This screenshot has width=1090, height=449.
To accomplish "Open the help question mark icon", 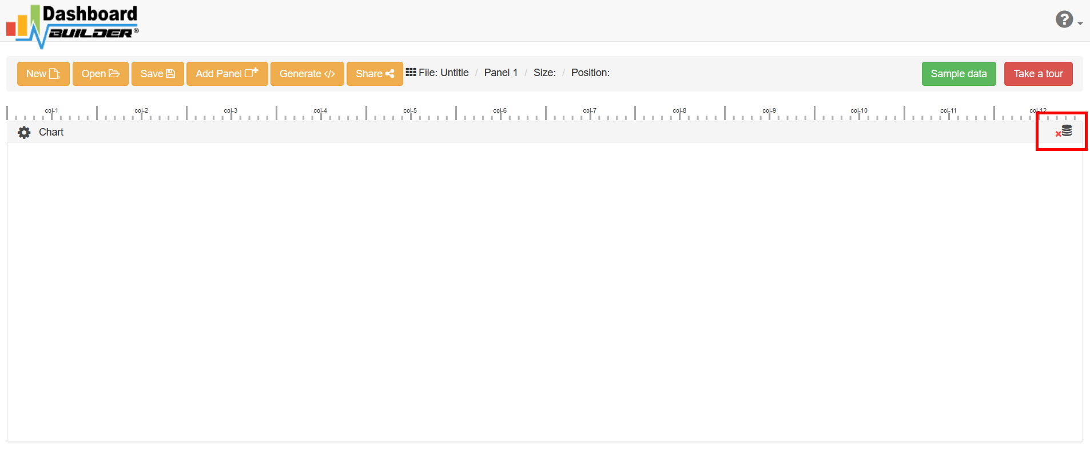I will click(x=1064, y=20).
